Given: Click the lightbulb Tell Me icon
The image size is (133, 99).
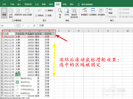Looking at the screenshot, I should 78,4.
